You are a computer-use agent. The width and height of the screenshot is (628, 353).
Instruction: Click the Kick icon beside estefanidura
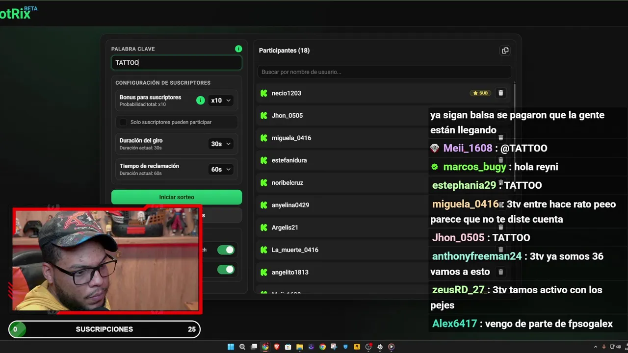pos(264,160)
